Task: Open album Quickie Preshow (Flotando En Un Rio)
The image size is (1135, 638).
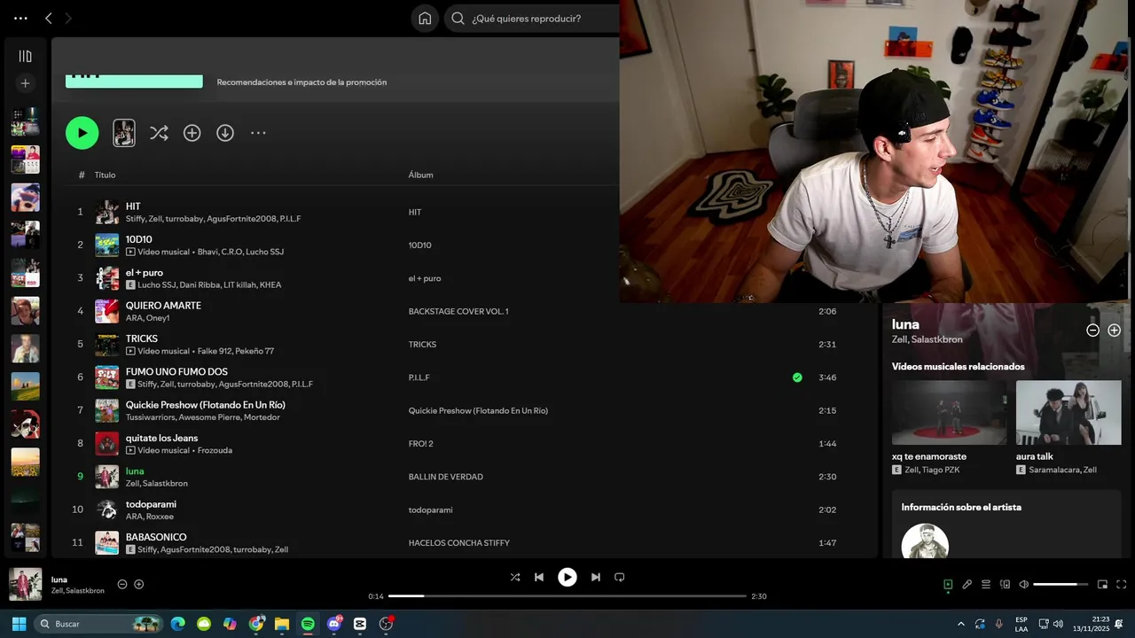Action: pos(478,410)
